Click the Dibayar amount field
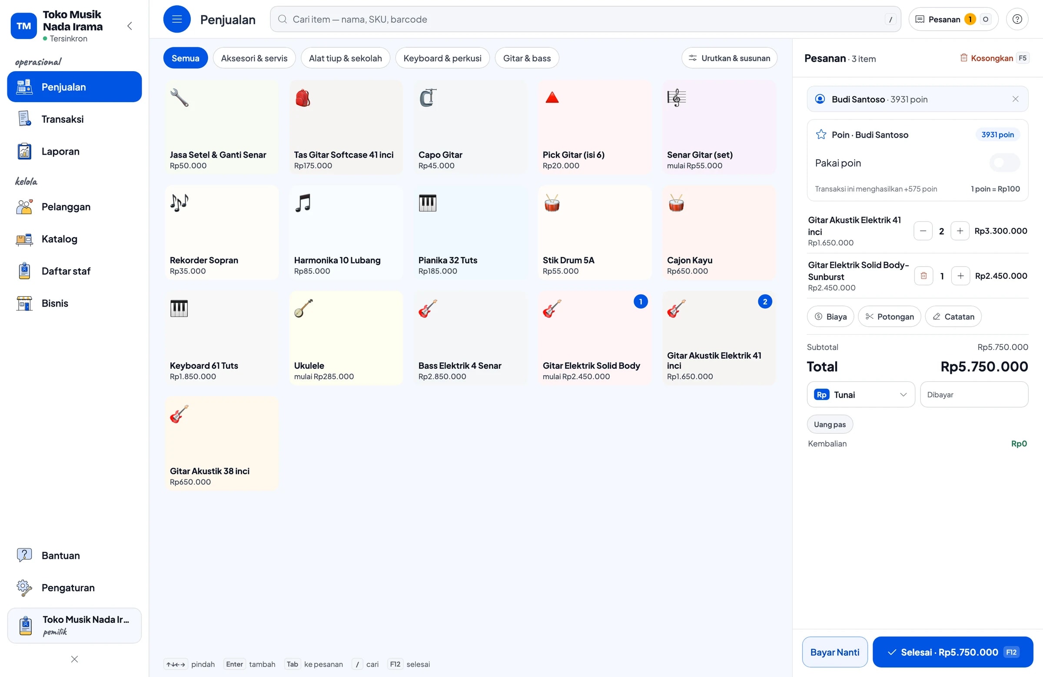This screenshot has width=1043, height=677. click(974, 395)
